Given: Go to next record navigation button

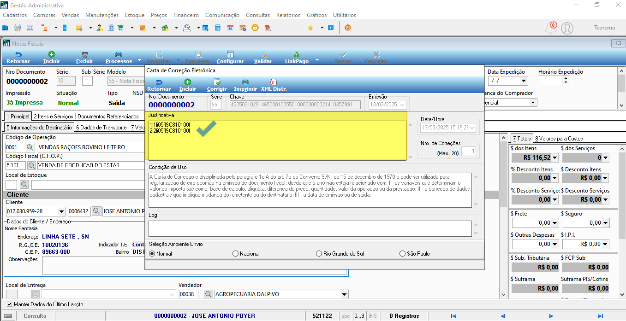Looking at the screenshot, I should click(x=551, y=316).
